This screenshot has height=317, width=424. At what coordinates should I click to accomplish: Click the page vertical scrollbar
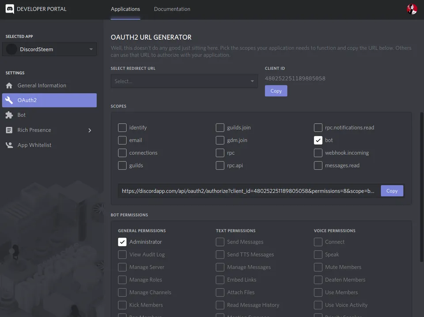point(421,187)
